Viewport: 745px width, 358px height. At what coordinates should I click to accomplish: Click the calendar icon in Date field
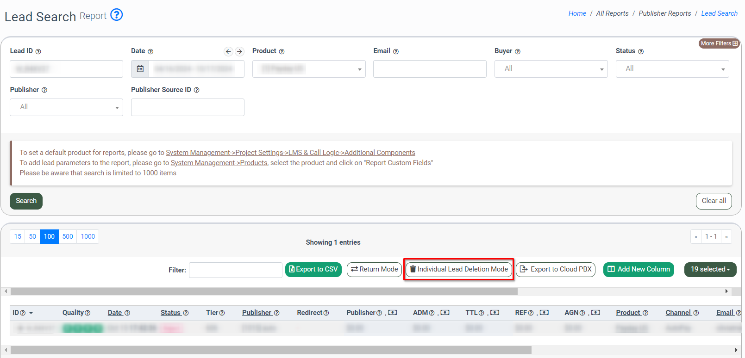click(x=140, y=69)
